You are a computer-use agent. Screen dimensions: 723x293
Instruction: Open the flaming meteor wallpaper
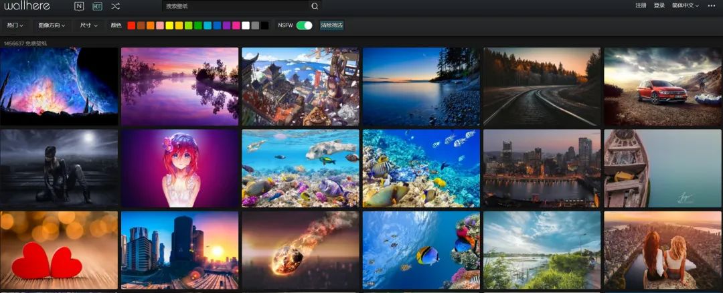point(301,250)
